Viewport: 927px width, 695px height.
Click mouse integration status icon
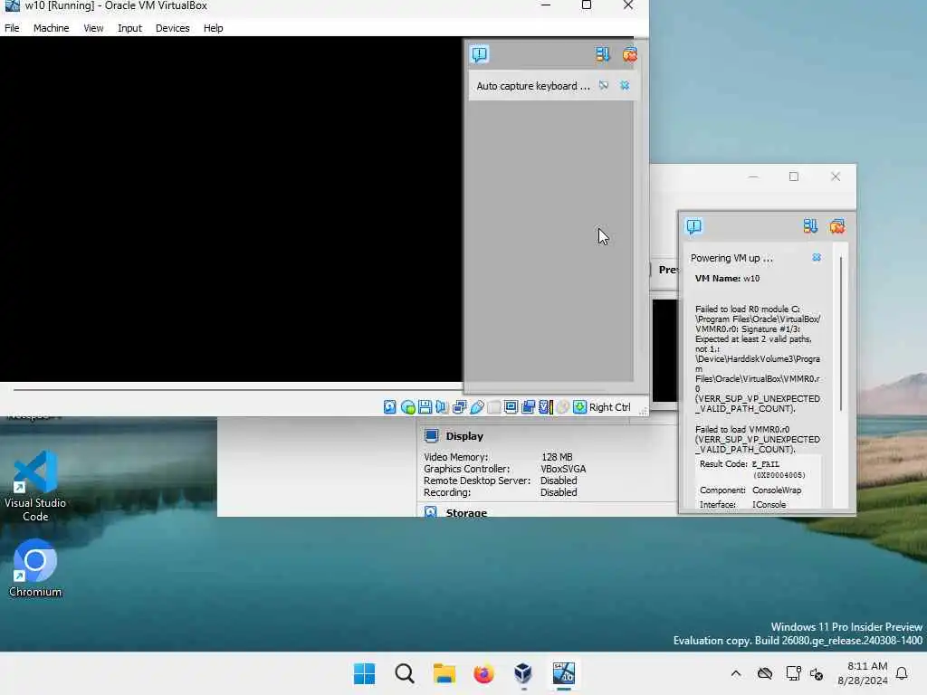[563, 407]
